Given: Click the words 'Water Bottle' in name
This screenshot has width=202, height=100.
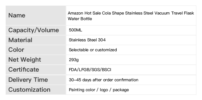Looking at the screenshot, I should pos(80,19).
